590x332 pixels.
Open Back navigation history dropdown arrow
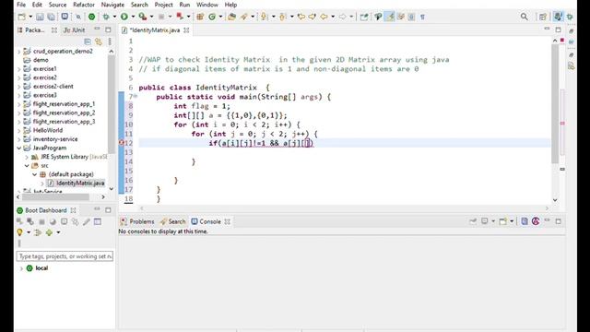tap(333, 17)
